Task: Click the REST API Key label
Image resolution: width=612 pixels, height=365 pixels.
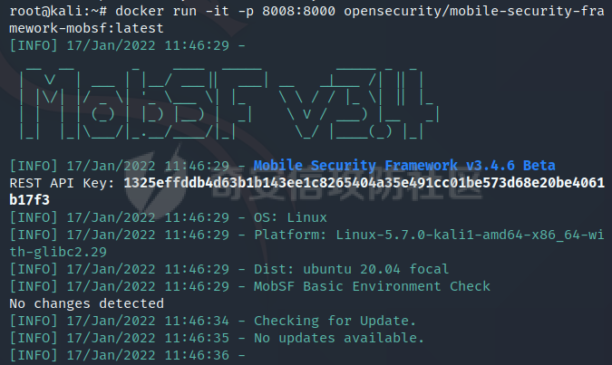Action: 62,183
